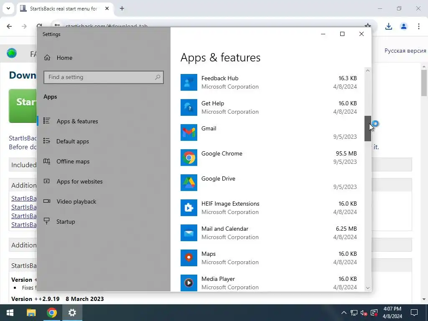Click the Apps for websites icon
Viewport: 428px width, 321px height.
click(47, 181)
